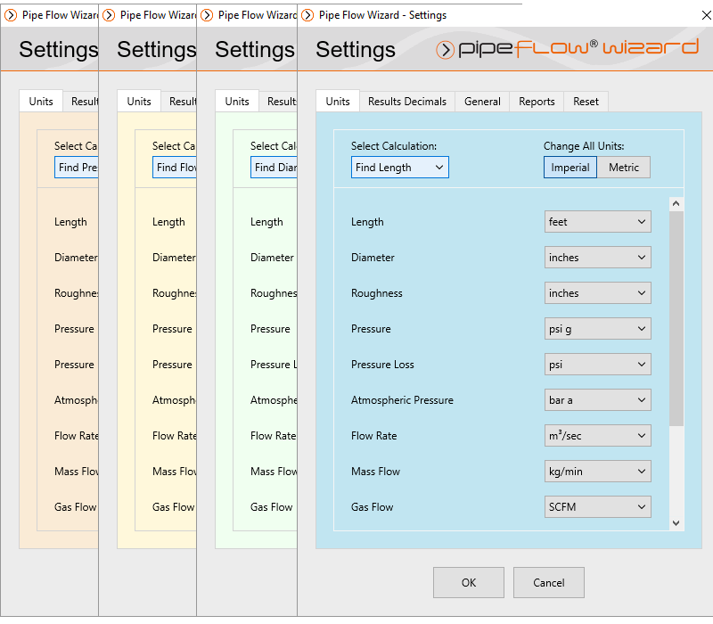The height and width of the screenshot is (624, 713).
Task: Select the Units tab in the green window
Action: pos(237,102)
